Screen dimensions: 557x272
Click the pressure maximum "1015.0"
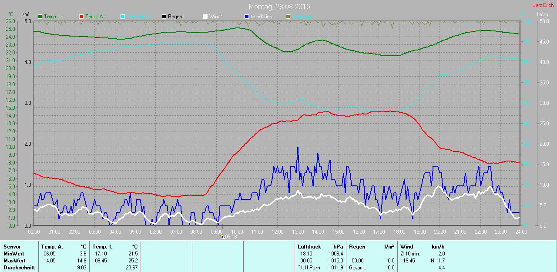tap(336, 261)
